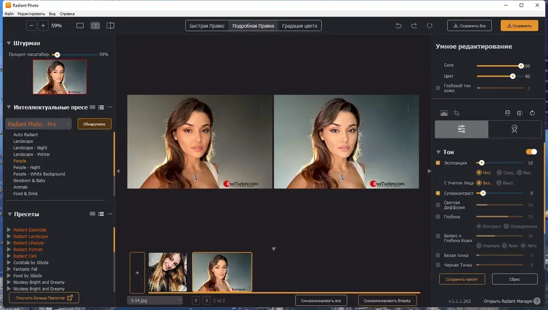Switch to split compare view icon
The width and height of the screenshot is (548, 310).
[x=95, y=26]
